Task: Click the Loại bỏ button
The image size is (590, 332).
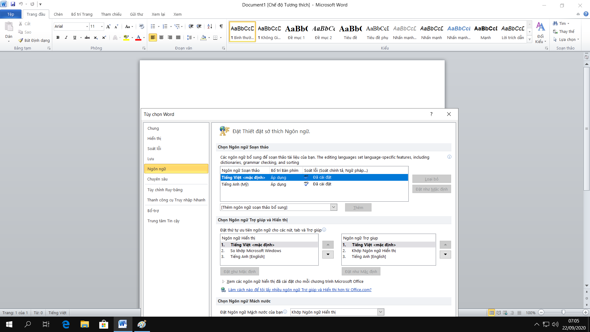Action: [x=431, y=179]
